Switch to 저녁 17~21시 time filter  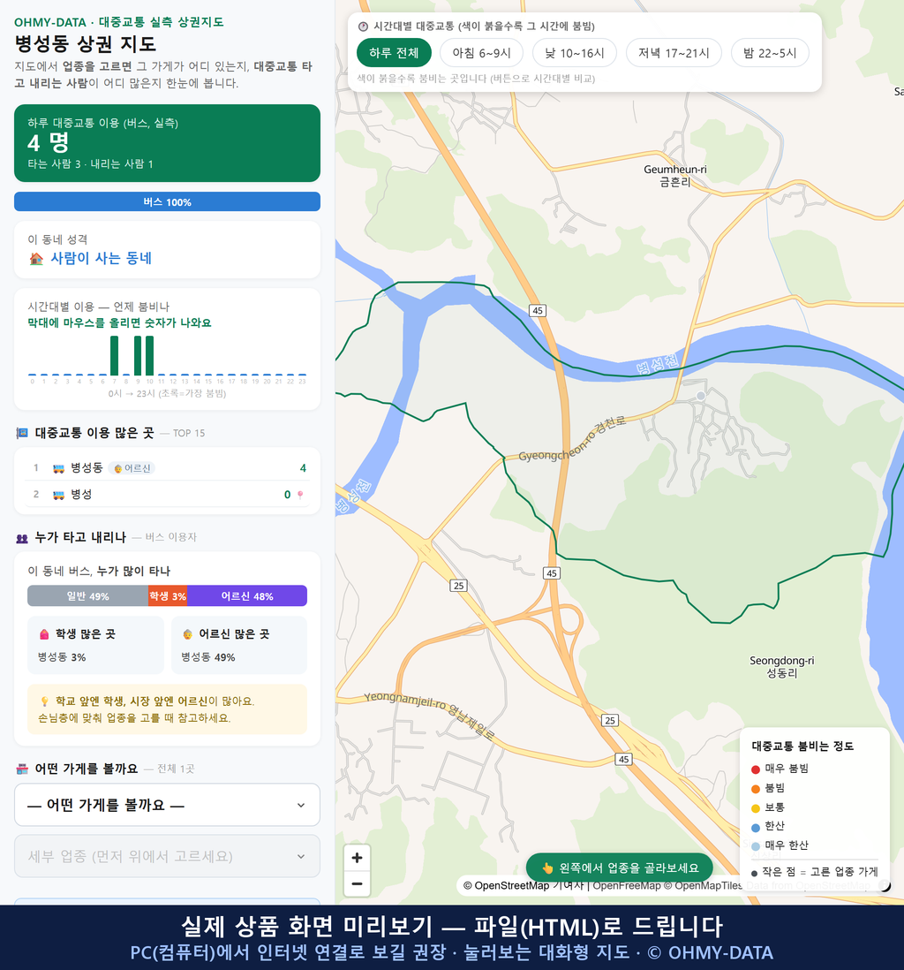(674, 53)
